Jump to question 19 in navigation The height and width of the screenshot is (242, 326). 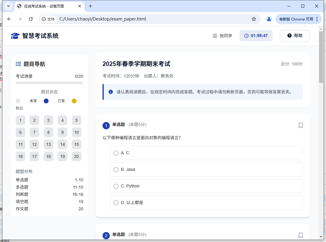click(x=62, y=156)
